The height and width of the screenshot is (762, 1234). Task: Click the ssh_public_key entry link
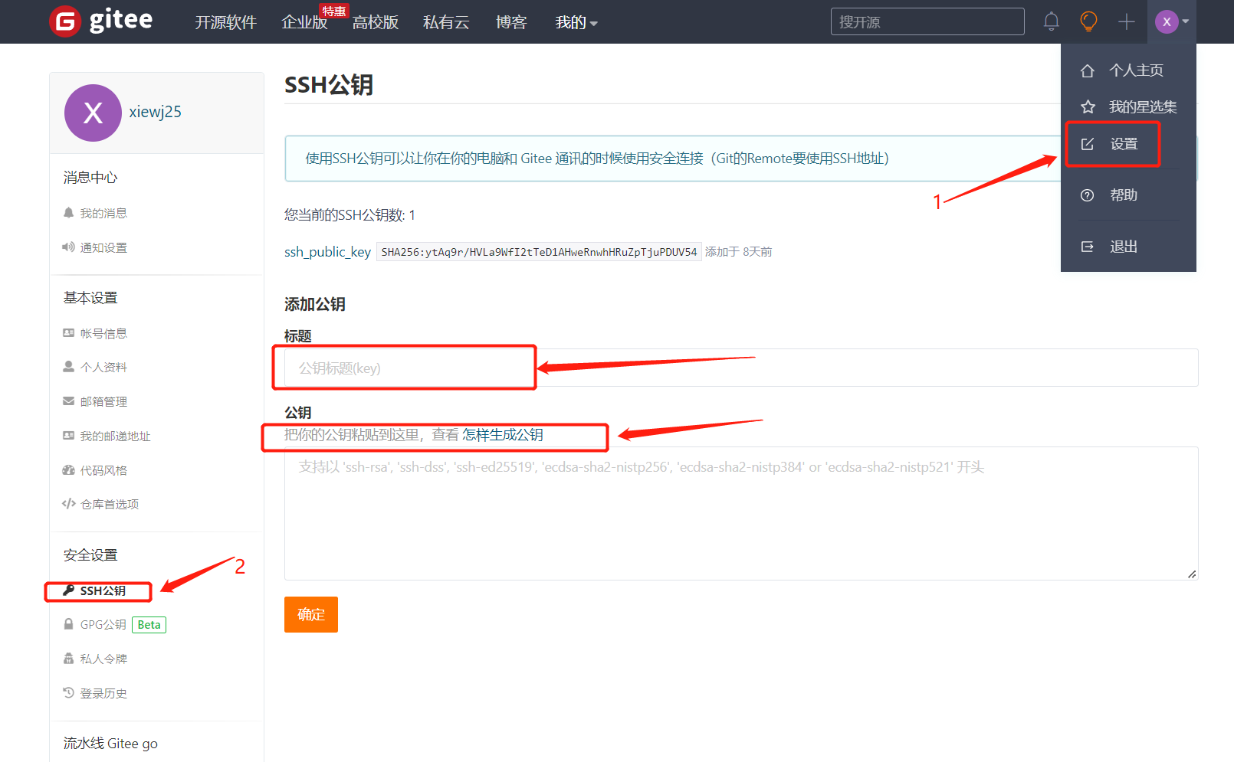coord(327,252)
